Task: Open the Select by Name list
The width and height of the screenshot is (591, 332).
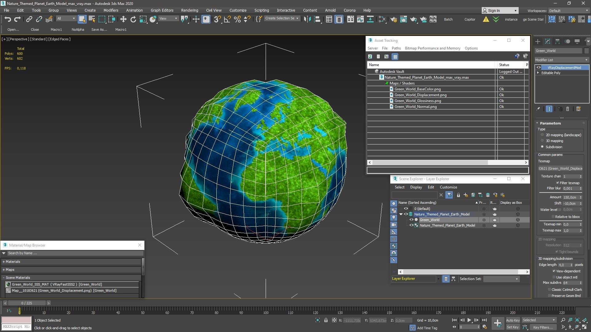Action: 92,19
